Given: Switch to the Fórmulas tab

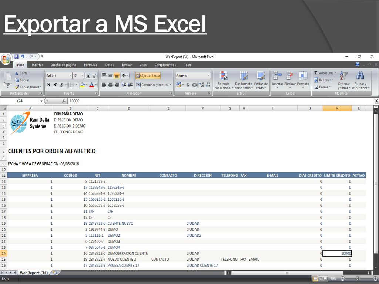Looking at the screenshot, I should pos(90,65).
